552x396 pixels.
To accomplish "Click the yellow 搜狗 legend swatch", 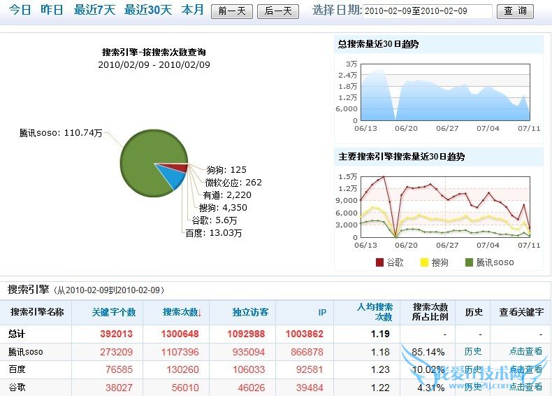I will tap(425, 262).
